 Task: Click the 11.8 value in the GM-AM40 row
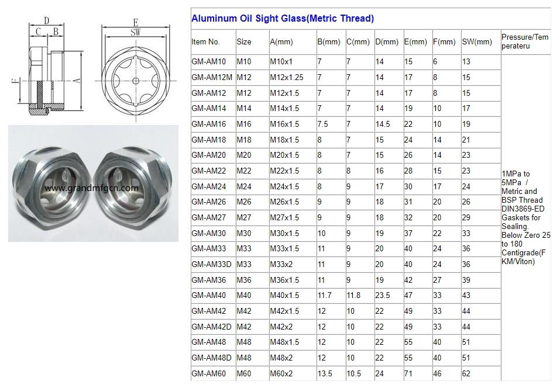(x=355, y=296)
